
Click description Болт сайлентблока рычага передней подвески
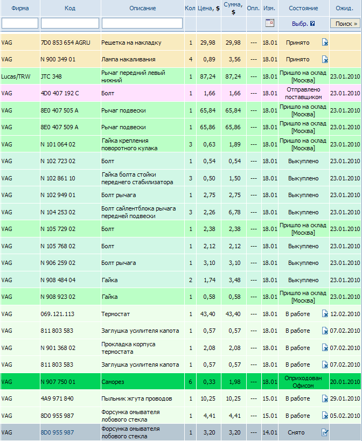(138, 212)
